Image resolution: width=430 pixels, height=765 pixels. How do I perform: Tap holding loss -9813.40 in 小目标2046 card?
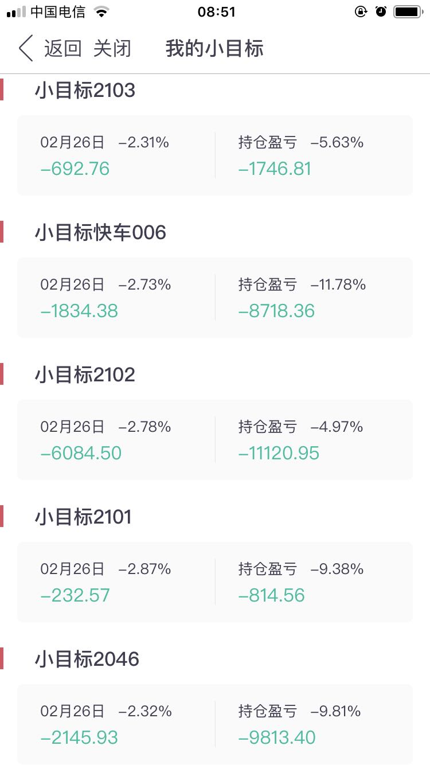277,737
